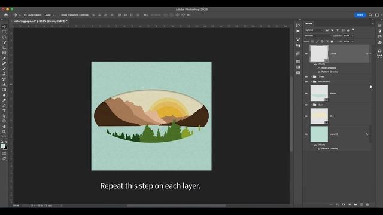Filter layers by pixel layers icon
The image size is (383, 215).
[327, 30]
